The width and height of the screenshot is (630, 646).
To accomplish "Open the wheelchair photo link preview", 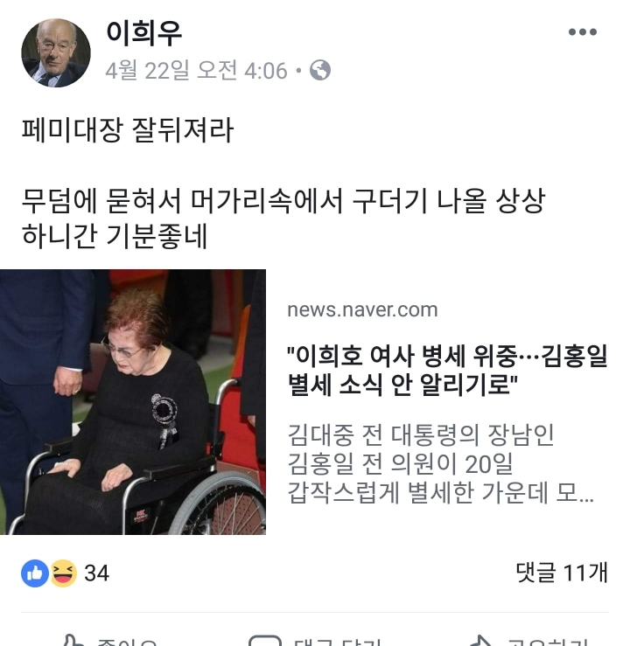I will 133,402.
